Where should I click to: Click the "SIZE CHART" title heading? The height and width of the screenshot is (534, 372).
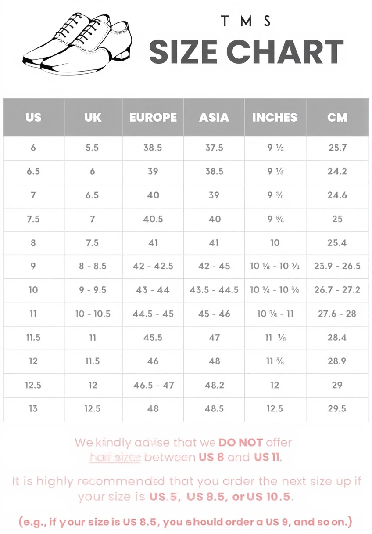(246, 52)
